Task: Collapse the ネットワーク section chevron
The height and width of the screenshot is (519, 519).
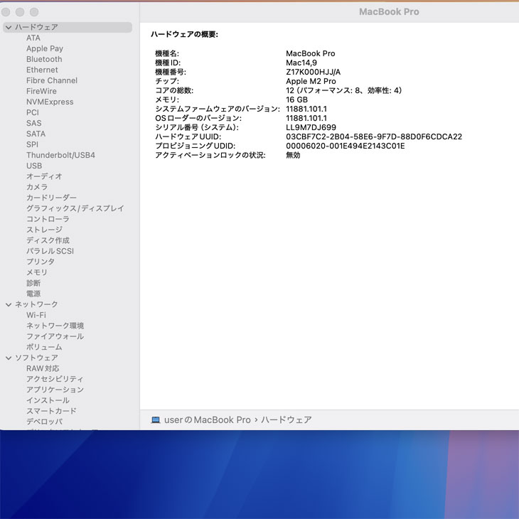Action: (9, 304)
